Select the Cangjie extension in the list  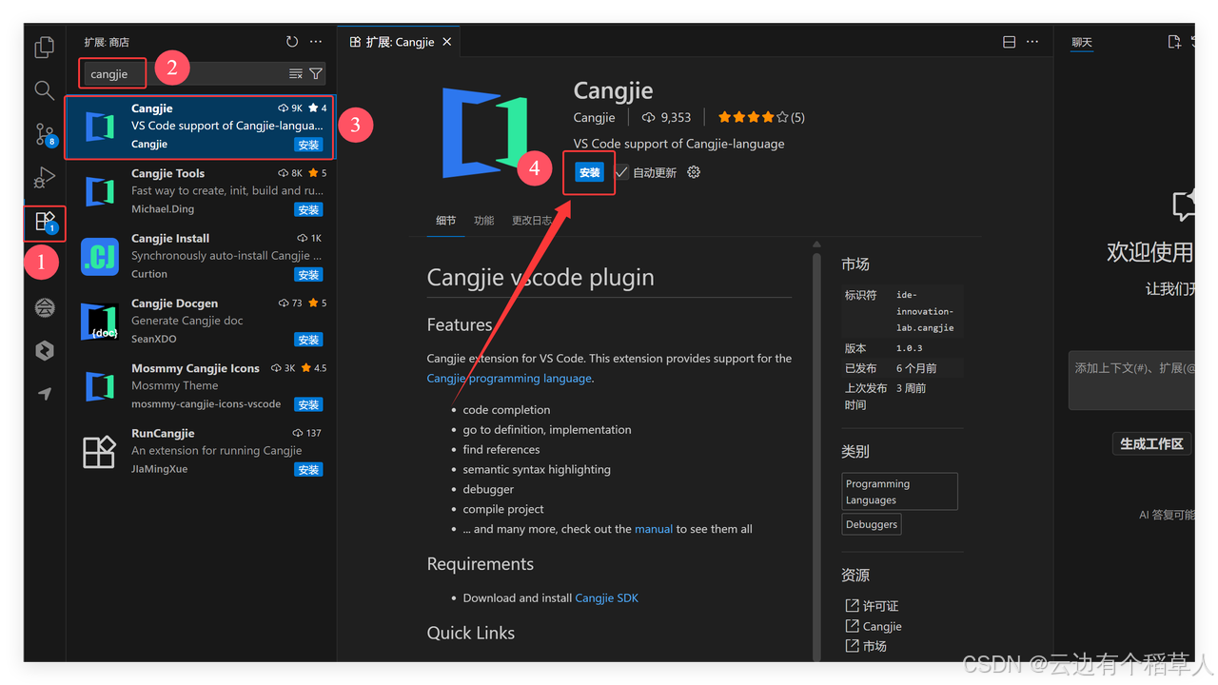200,127
